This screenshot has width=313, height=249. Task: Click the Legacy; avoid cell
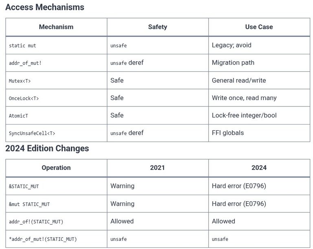tap(259, 45)
